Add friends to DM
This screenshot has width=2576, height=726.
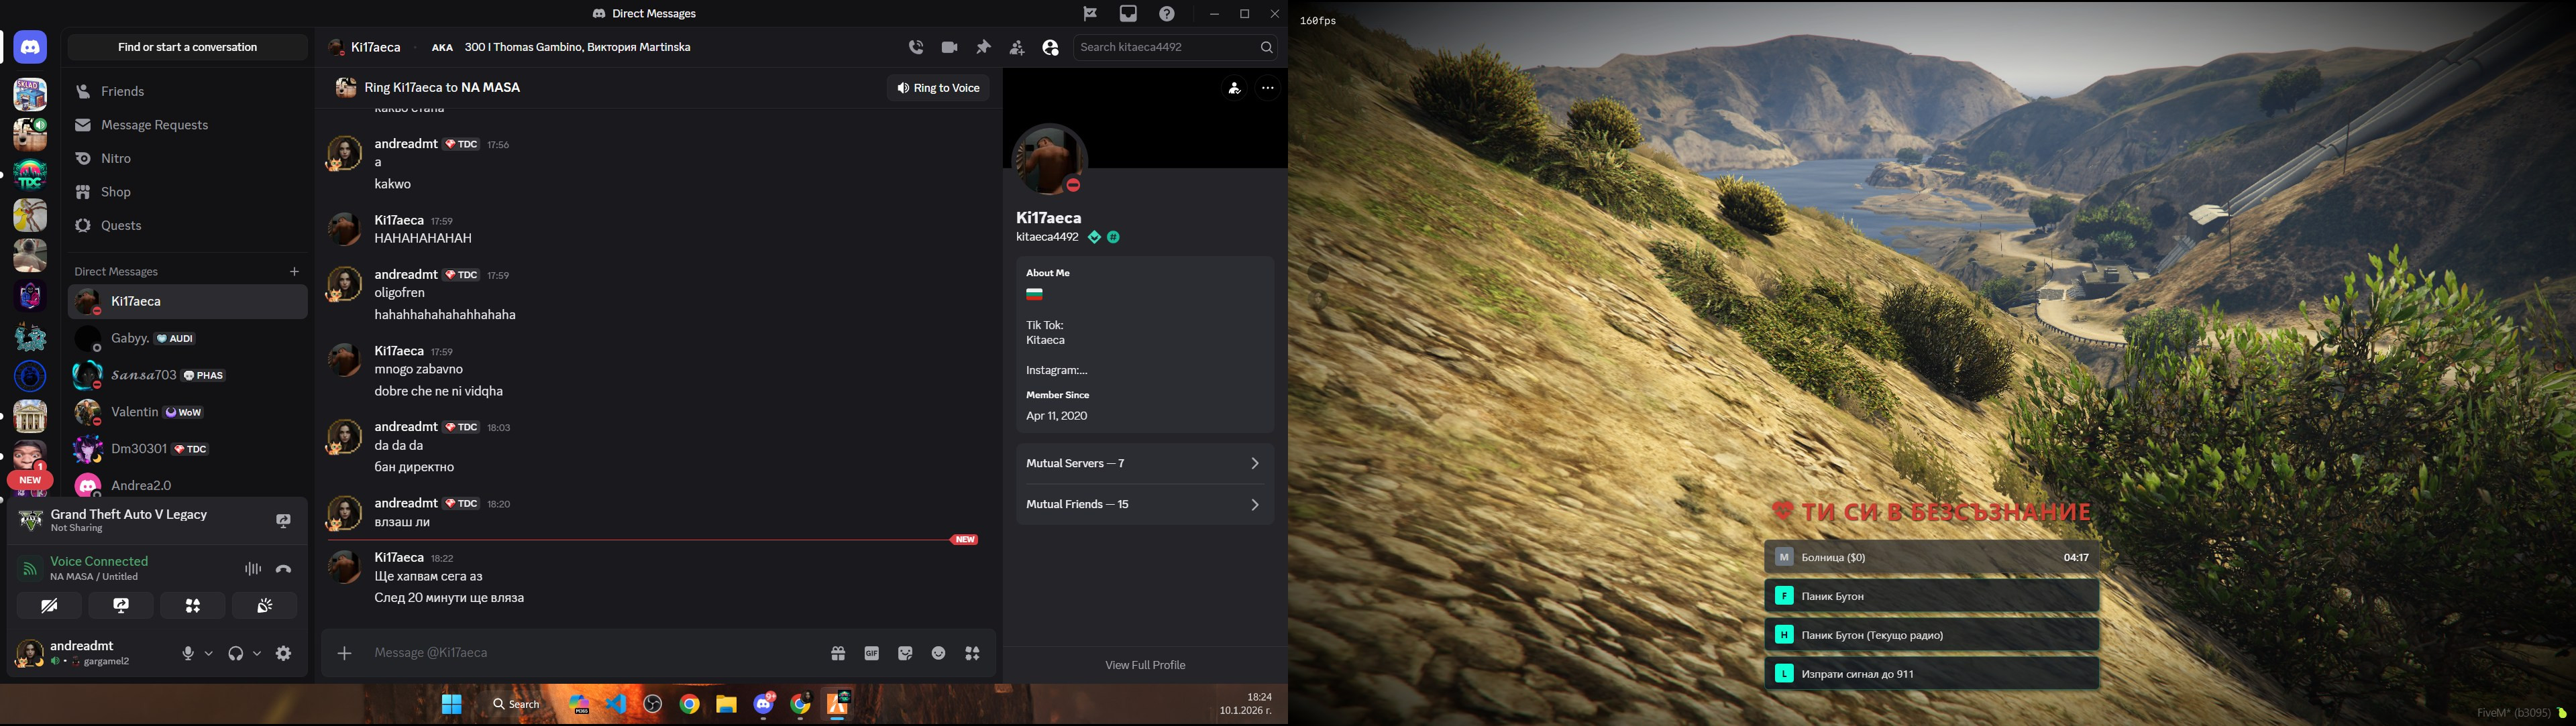tap(1016, 47)
